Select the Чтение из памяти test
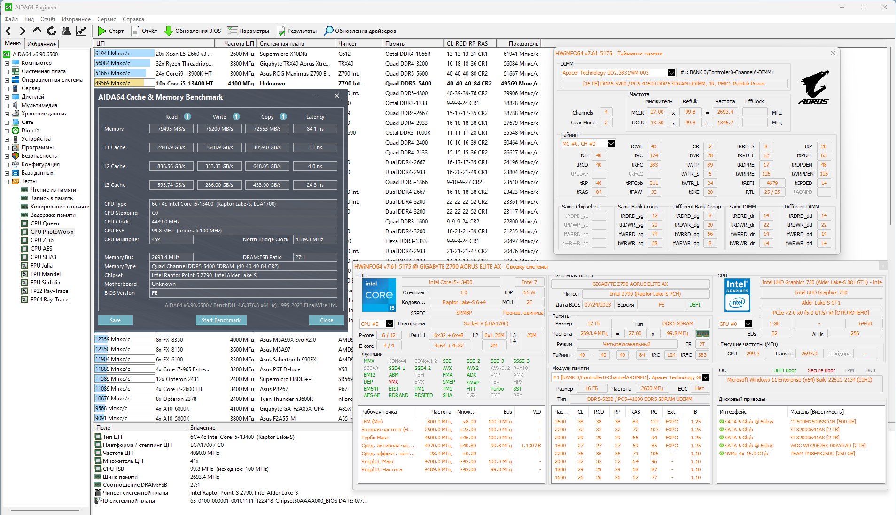Screen dimensions: 896x515 click(53, 190)
